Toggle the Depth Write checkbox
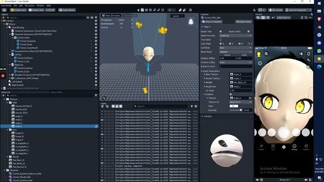 [x=249, y=31]
